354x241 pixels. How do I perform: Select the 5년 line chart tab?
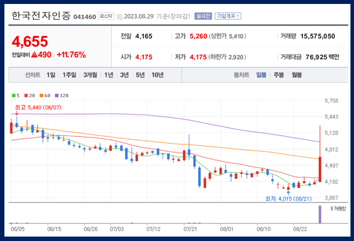point(140,75)
